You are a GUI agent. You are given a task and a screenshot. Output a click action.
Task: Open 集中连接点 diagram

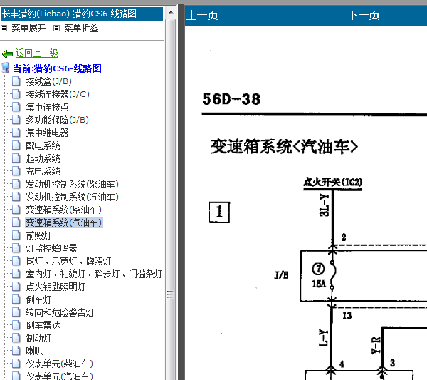point(48,107)
